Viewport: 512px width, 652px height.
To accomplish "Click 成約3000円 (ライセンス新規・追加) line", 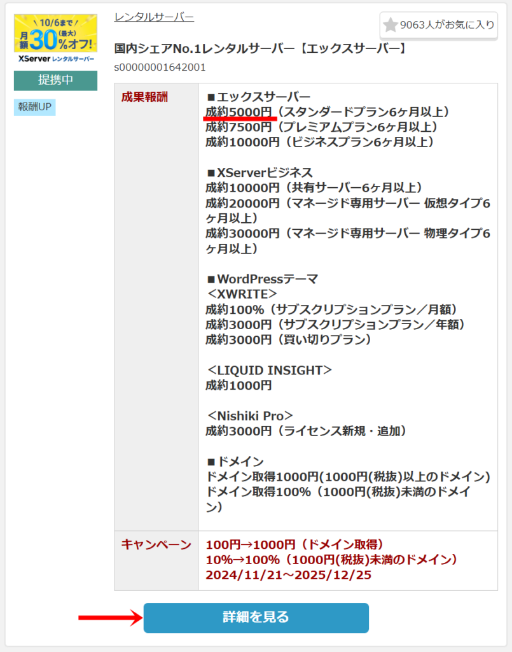I will tap(307, 431).
